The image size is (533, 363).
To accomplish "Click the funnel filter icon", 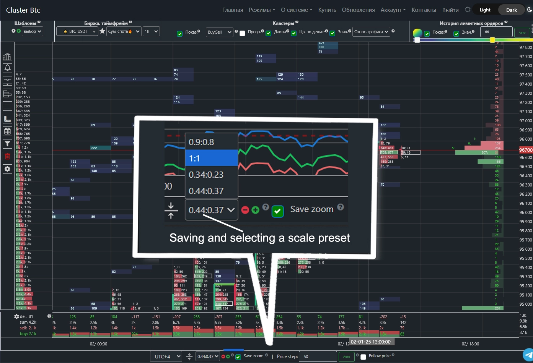I will [7, 144].
